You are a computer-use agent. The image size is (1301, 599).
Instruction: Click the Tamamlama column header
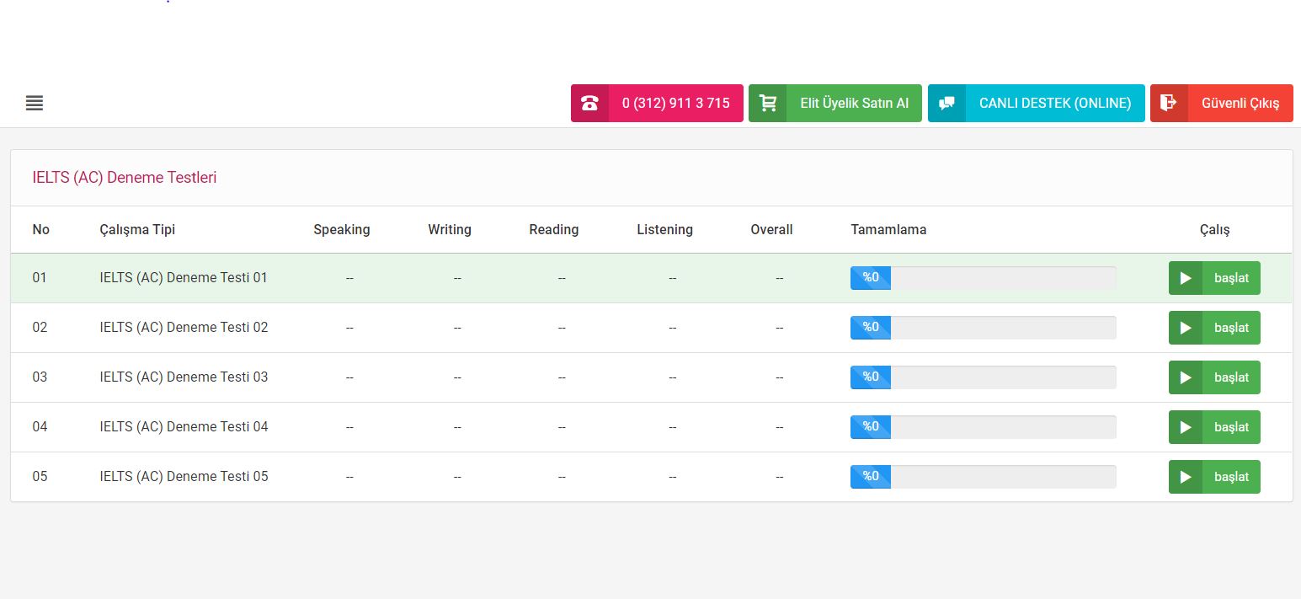pos(888,230)
